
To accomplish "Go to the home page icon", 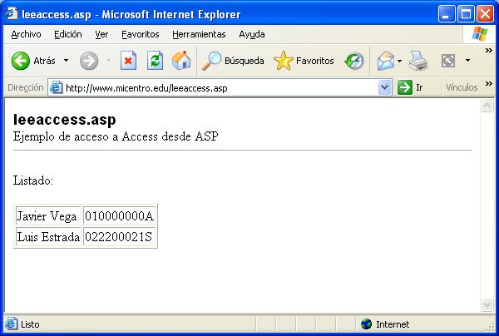I will (180, 61).
